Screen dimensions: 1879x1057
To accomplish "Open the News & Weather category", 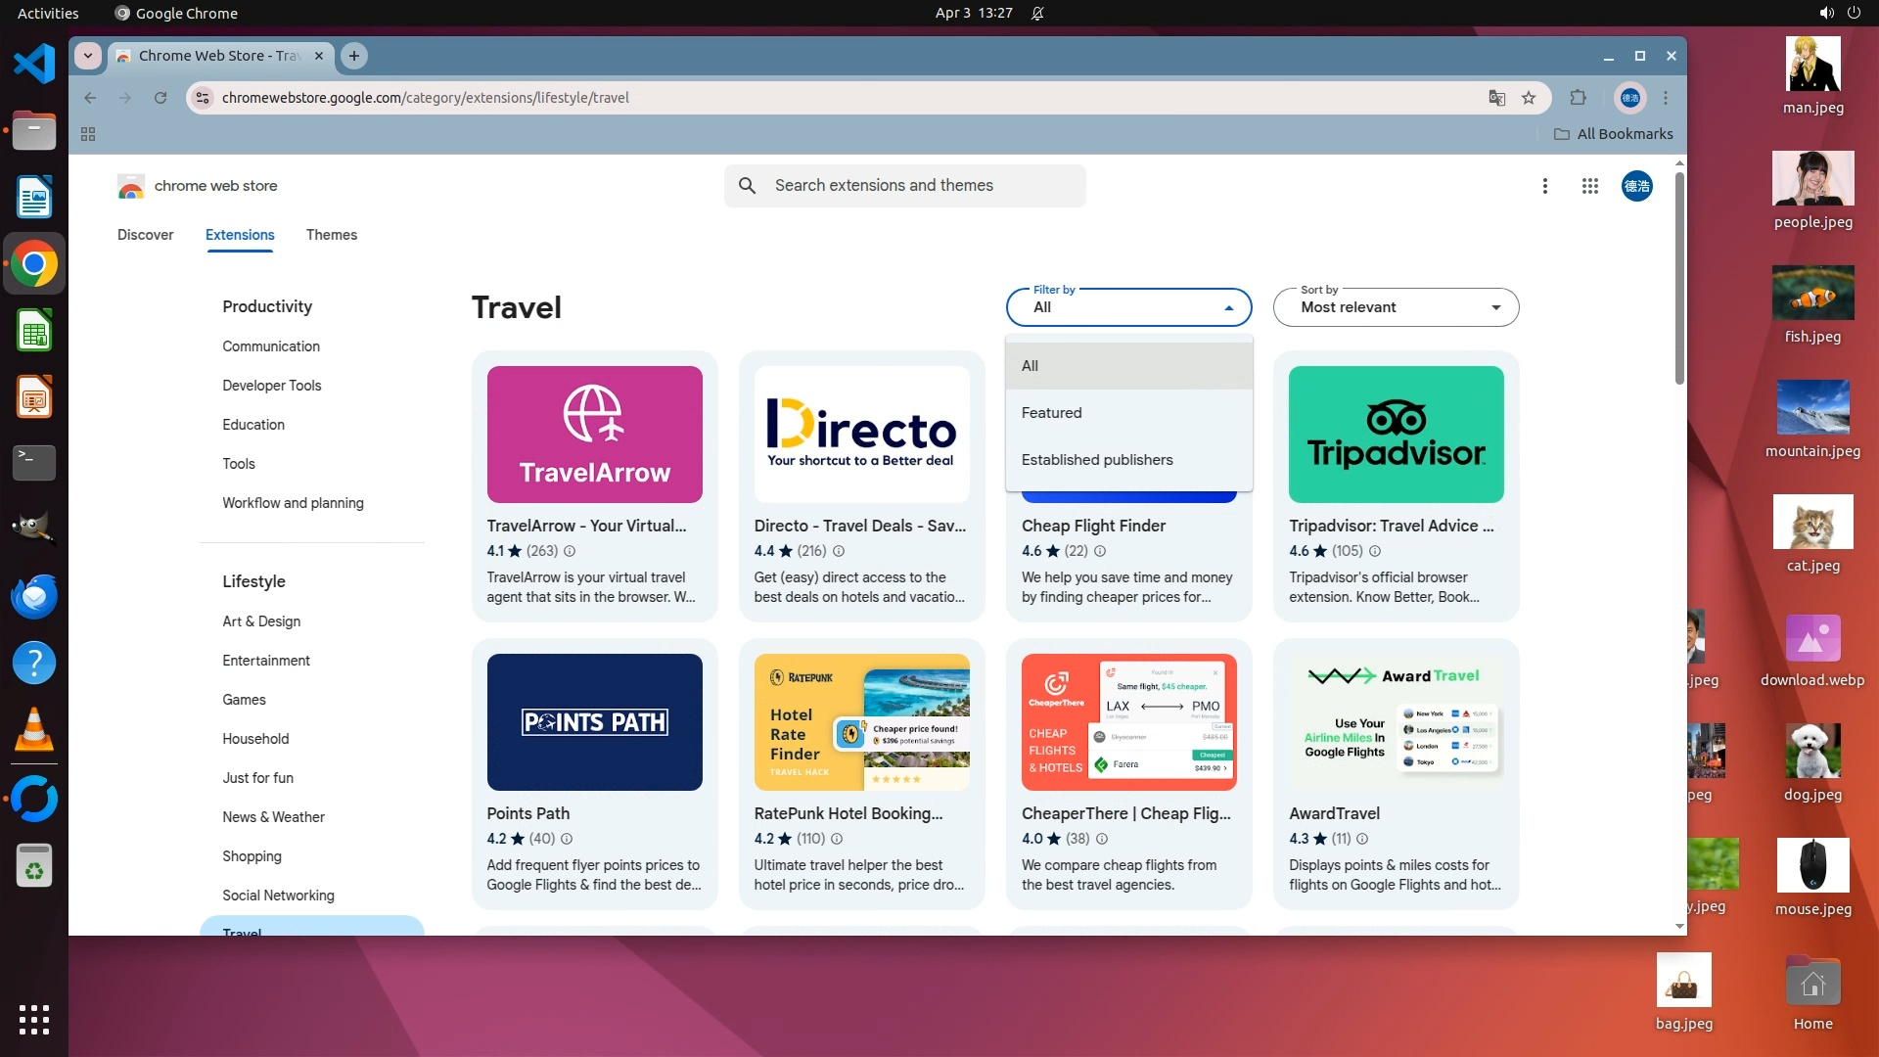I will pos(273,817).
